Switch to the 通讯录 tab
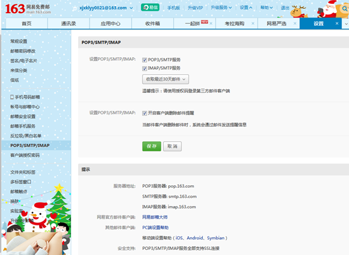Image resolution: width=349 pixels, height=255 pixels. pos(69,23)
